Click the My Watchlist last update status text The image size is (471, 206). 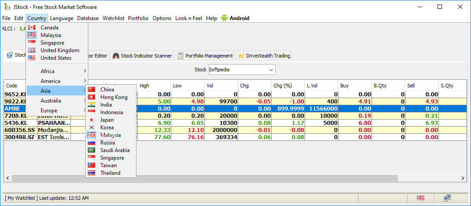[47, 198]
